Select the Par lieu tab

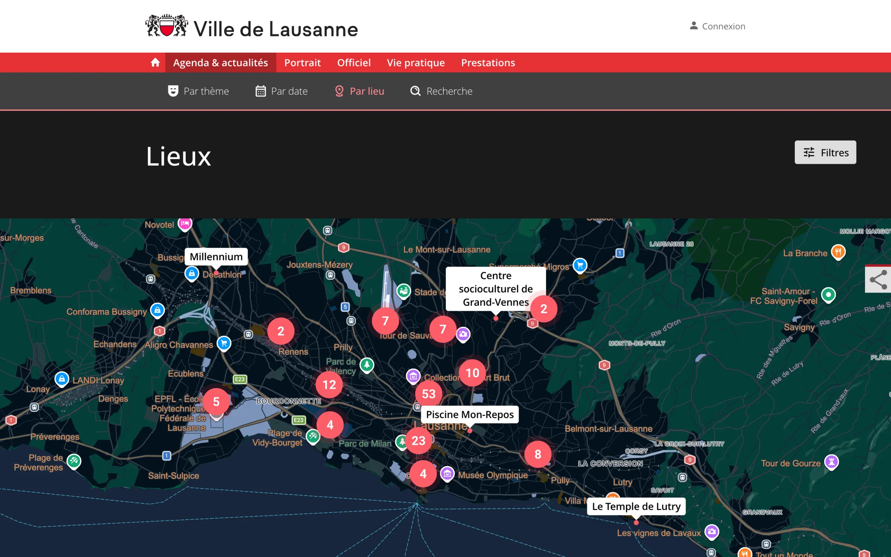[359, 91]
